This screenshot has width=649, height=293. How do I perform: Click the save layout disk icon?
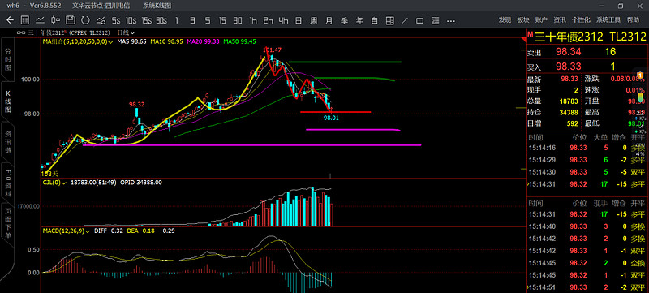tap(71, 20)
